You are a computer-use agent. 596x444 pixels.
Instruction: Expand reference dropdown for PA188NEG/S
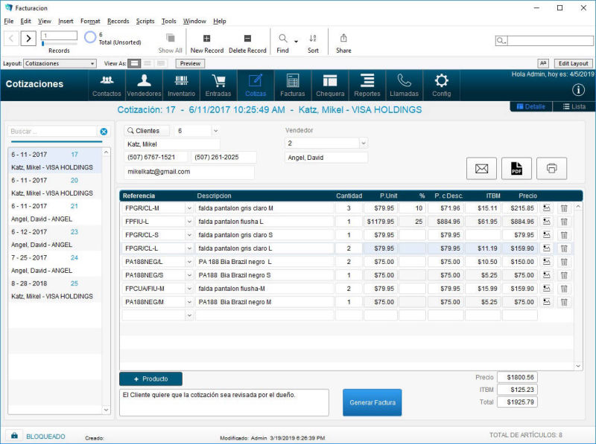(189, 275)
